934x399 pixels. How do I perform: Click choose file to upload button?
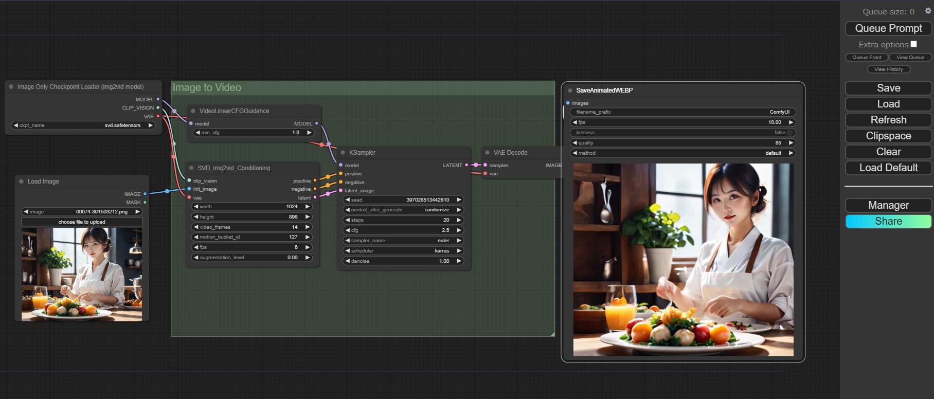point(82,222)
